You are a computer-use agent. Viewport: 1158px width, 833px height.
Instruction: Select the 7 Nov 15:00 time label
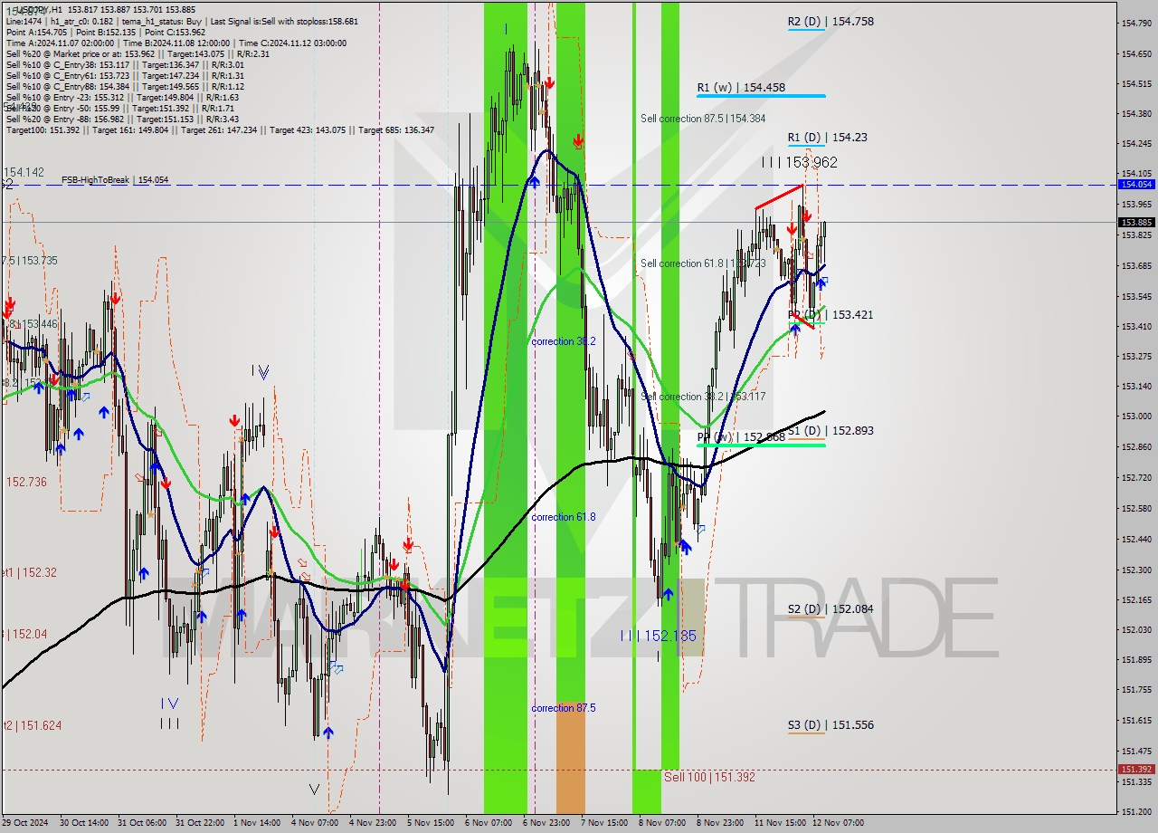pos(603,823)
